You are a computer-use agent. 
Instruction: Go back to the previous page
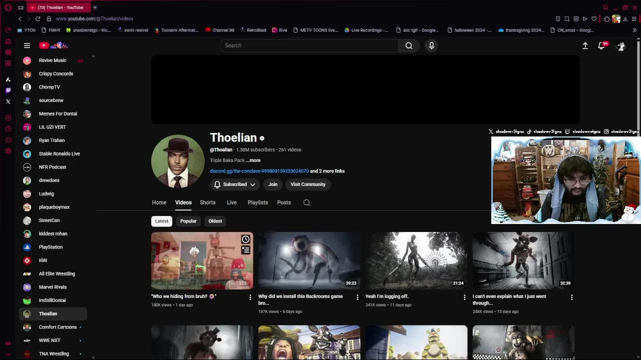[20, 18]
